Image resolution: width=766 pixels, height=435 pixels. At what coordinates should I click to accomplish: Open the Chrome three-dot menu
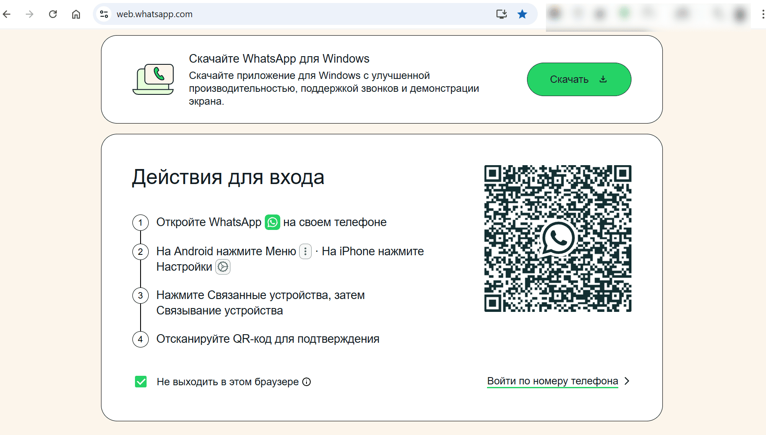click(x=763, y=14)
